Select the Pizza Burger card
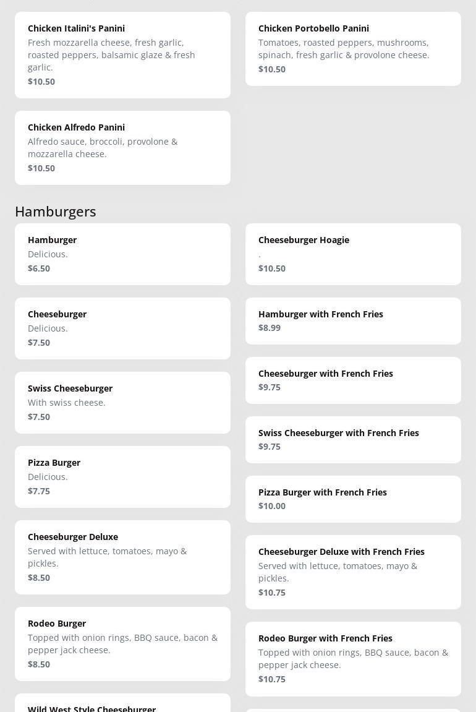The width and height of the screenshot is (476, 712). tap(122, 476)
